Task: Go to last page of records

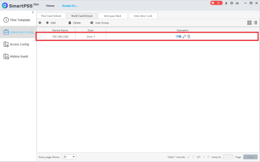Action: tap(208, 157)
